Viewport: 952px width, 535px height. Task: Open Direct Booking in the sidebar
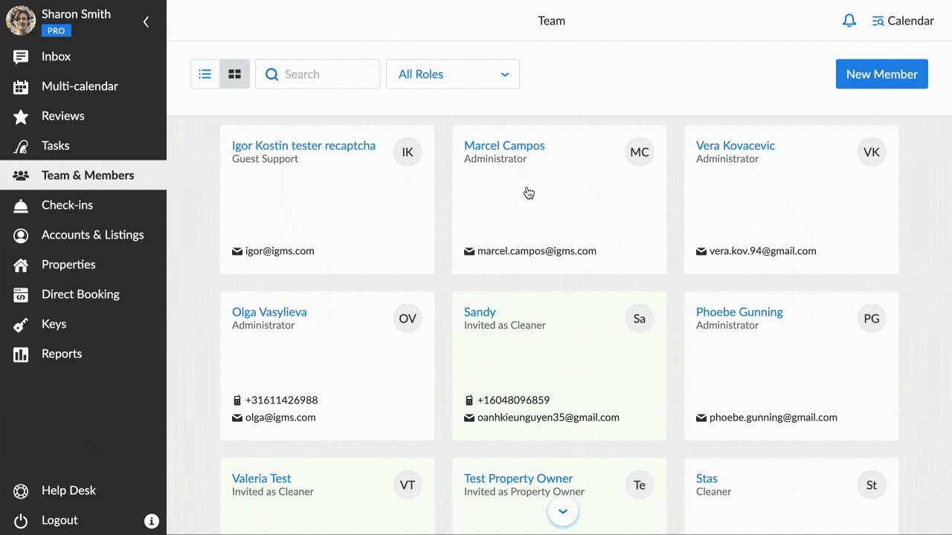80,294
